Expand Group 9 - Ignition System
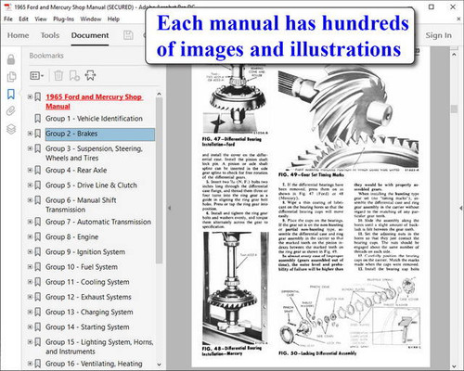 point(30,251)
